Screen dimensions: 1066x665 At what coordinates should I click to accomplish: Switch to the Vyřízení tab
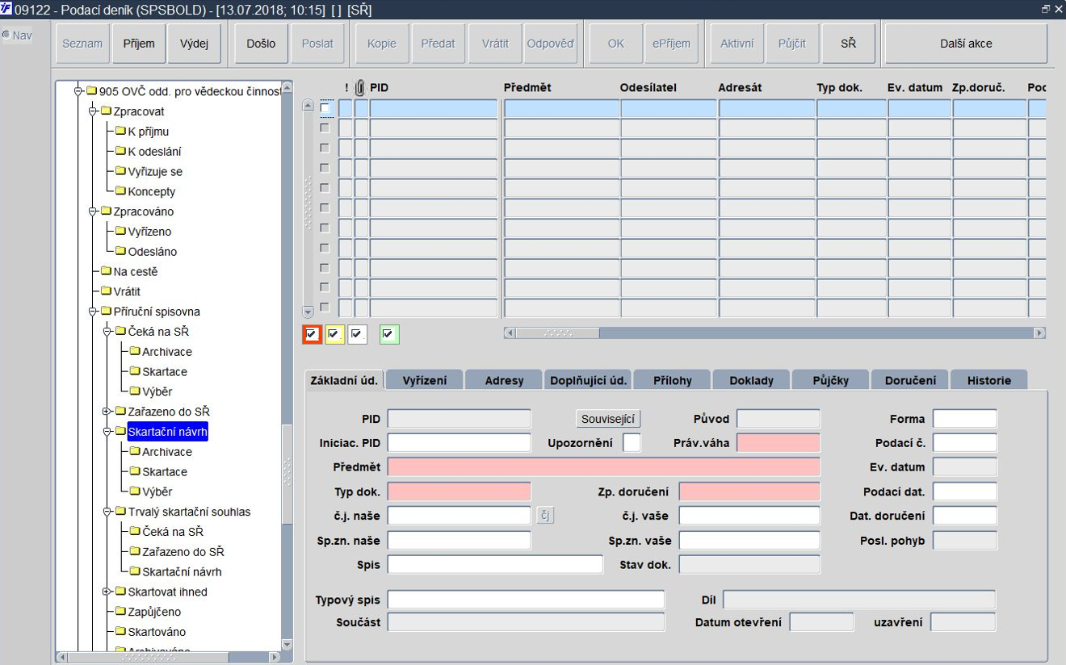(x=425, y=380)
